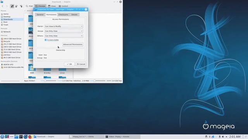Toggle the Preview button in Dolphin toolbar
The image size is (248, 139).
pyautogui.click(x=40, y=6)
